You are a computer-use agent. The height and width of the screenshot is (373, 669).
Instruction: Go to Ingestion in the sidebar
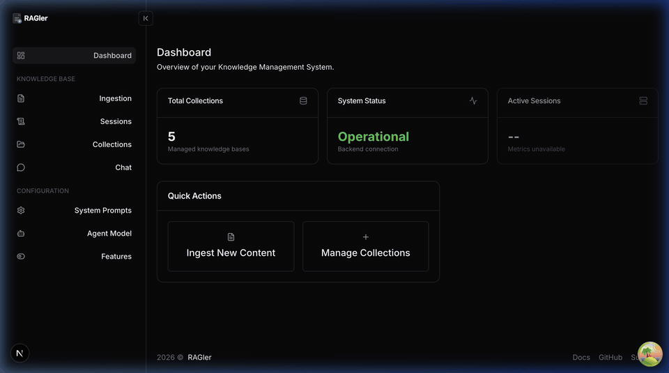(75, 98)
